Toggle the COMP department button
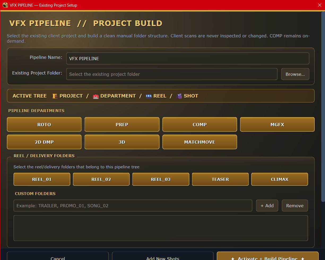This screenshot has width=325, height=260. [200, 124]
